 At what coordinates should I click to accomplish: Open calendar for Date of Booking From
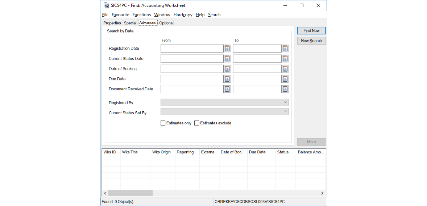[x=227, y=69]
